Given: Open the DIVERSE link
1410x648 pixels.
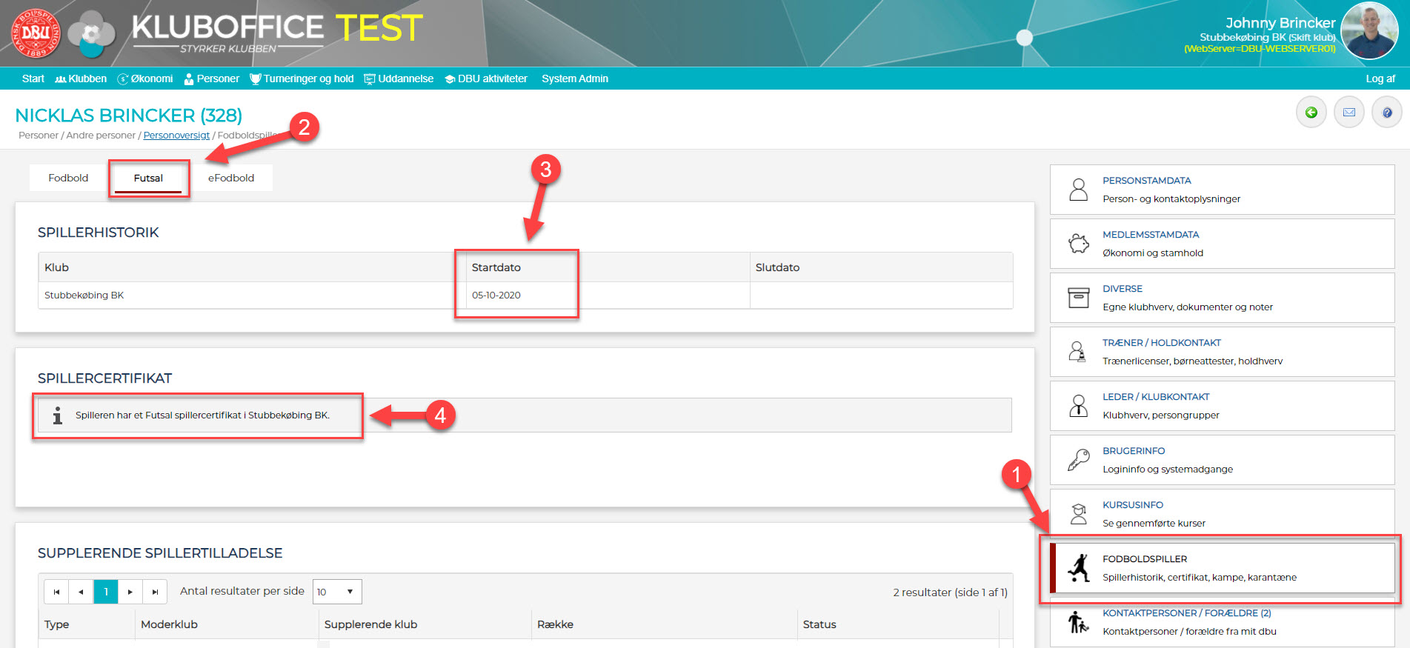Looking at the screenshot, I should pyautogui.click(x=1123, y=289).
